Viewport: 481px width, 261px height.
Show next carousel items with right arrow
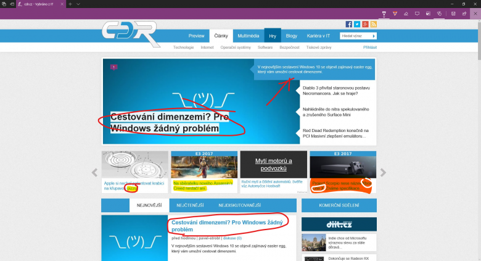(383, 172)
